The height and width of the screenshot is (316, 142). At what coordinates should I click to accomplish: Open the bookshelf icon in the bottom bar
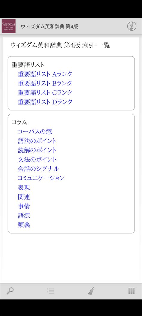click(x=131, y=291)
